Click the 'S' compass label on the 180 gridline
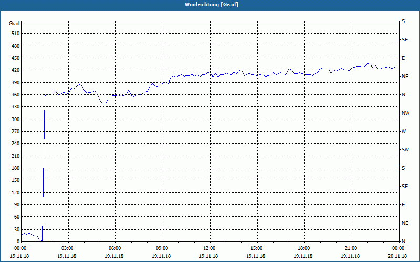420x262 pixels. click(x=403, y=168)
